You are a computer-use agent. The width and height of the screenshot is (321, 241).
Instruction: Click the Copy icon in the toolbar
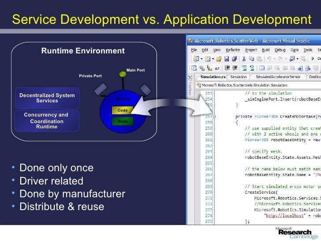[x=251, y=59]
